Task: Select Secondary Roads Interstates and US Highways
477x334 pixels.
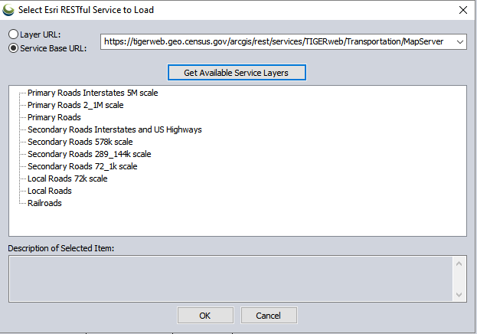Action: click(114, 129)
